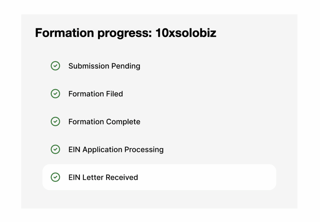
Task: Click the EIN Application Processing checkmark
Action: (x=55, y=149)
